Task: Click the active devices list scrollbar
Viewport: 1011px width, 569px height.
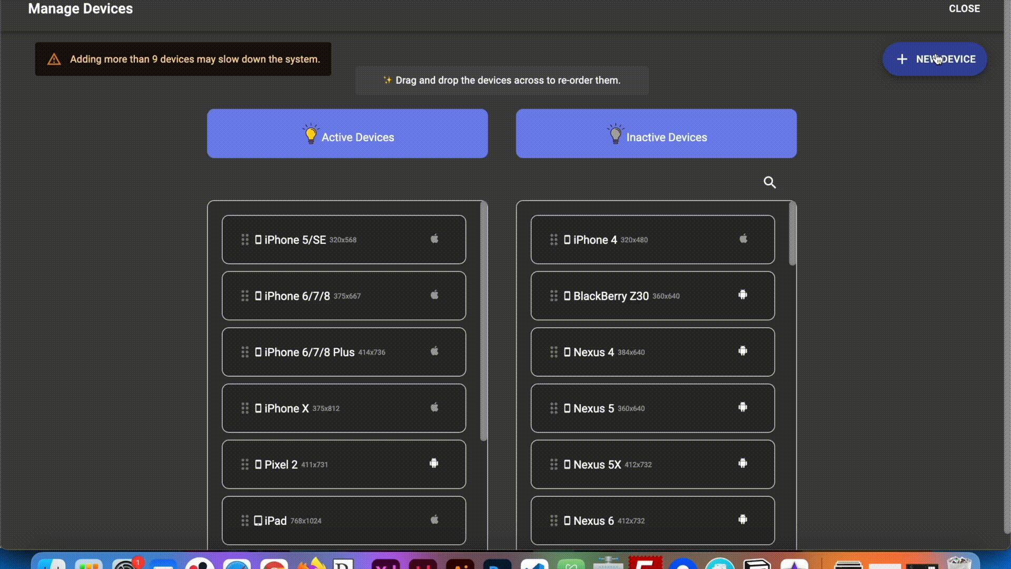Action: click(x=483, y=321)
